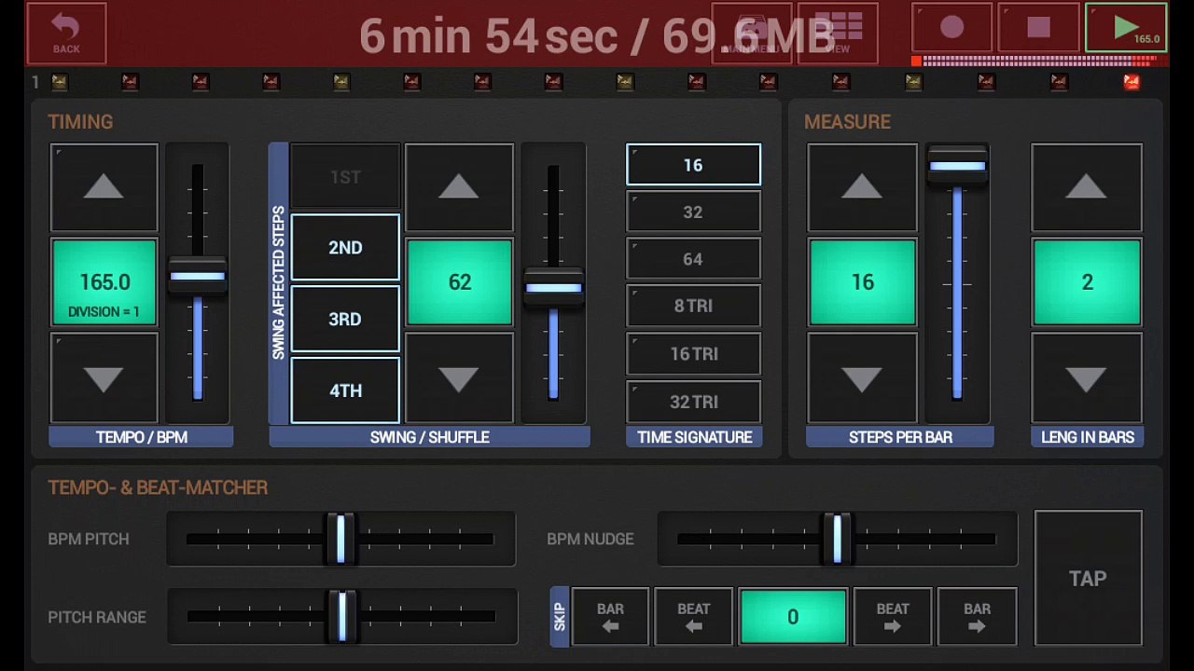Click the SWING / SHUFFLE label
Image resolution: width=1194 pixels, height=671 pixels.
click(429, 437)
